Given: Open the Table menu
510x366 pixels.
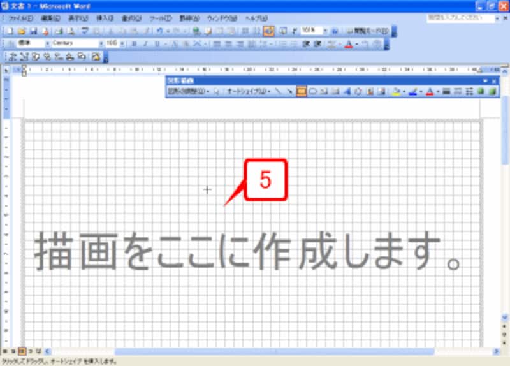Looking at the screenshot, I should pyautogui.click(x=189, y=18).
